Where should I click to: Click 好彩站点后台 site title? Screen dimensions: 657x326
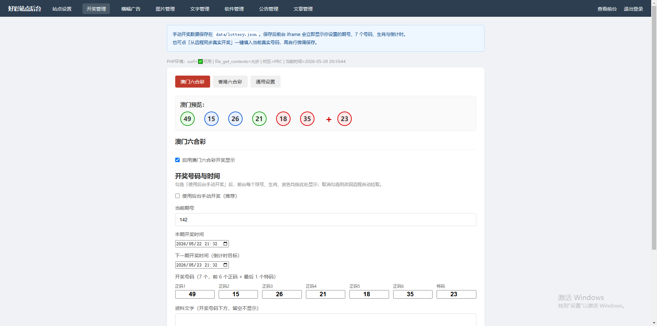[x=25, y=9]
